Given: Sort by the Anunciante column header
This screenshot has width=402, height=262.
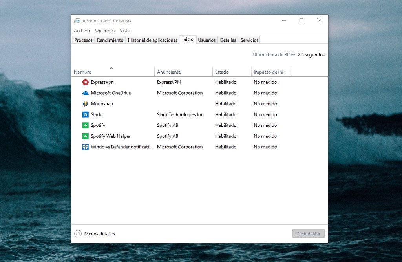Looking at the screenshot, I should [184, 71].
